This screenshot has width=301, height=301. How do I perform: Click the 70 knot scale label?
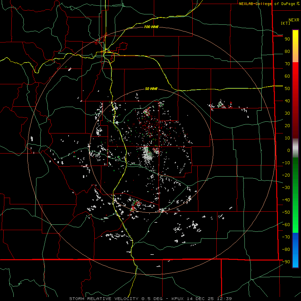coord(287,64)
